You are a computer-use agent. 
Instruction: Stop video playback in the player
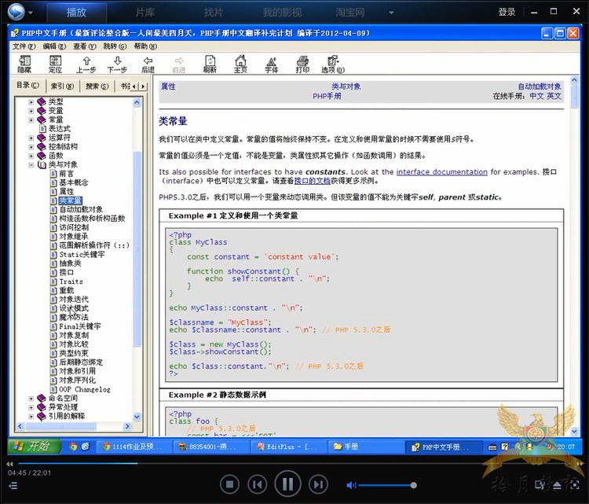[x=229, y=484]
